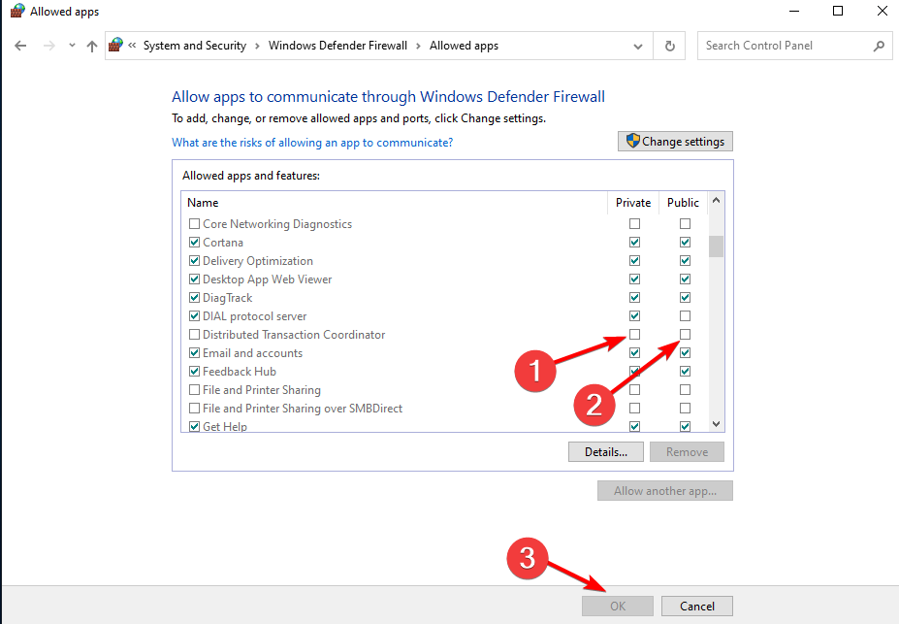The width and height of the screenshot is (899, 624).
Task: Uncheck Delivery Optimization name checkbox
Action: [x=194, y=260]
